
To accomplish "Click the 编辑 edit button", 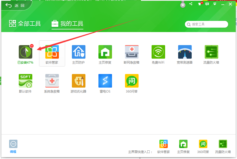I will 13,146.
